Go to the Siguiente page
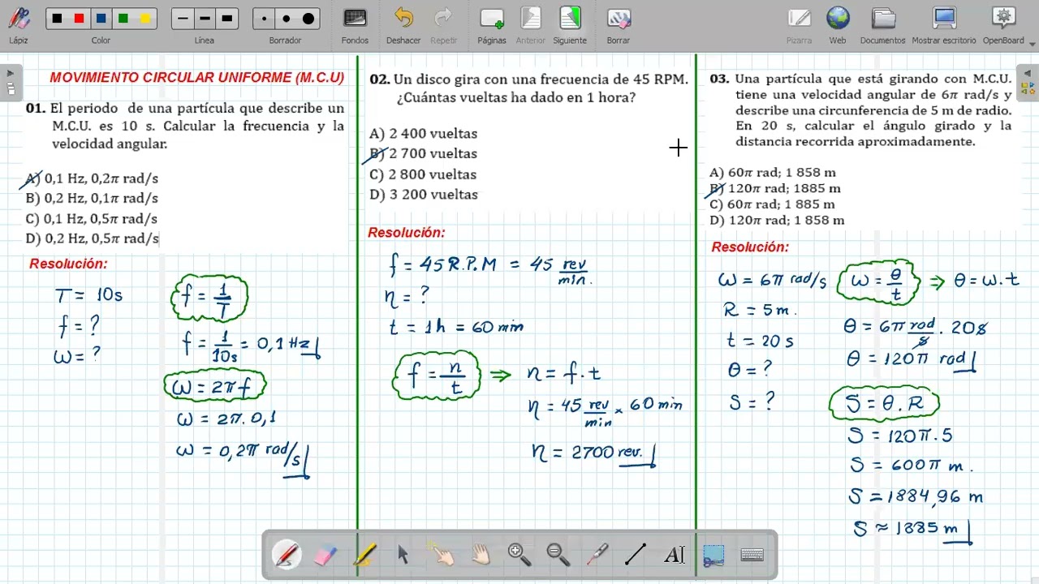This screenshot has width=1039, height=584. (x=570, y=24)
